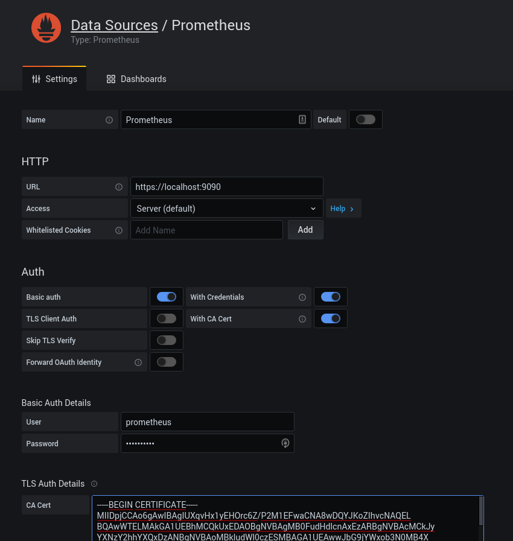Screen dimensions: 513x541
Task: Click the info icon beside With Credentials
Action: click(302, 297)
